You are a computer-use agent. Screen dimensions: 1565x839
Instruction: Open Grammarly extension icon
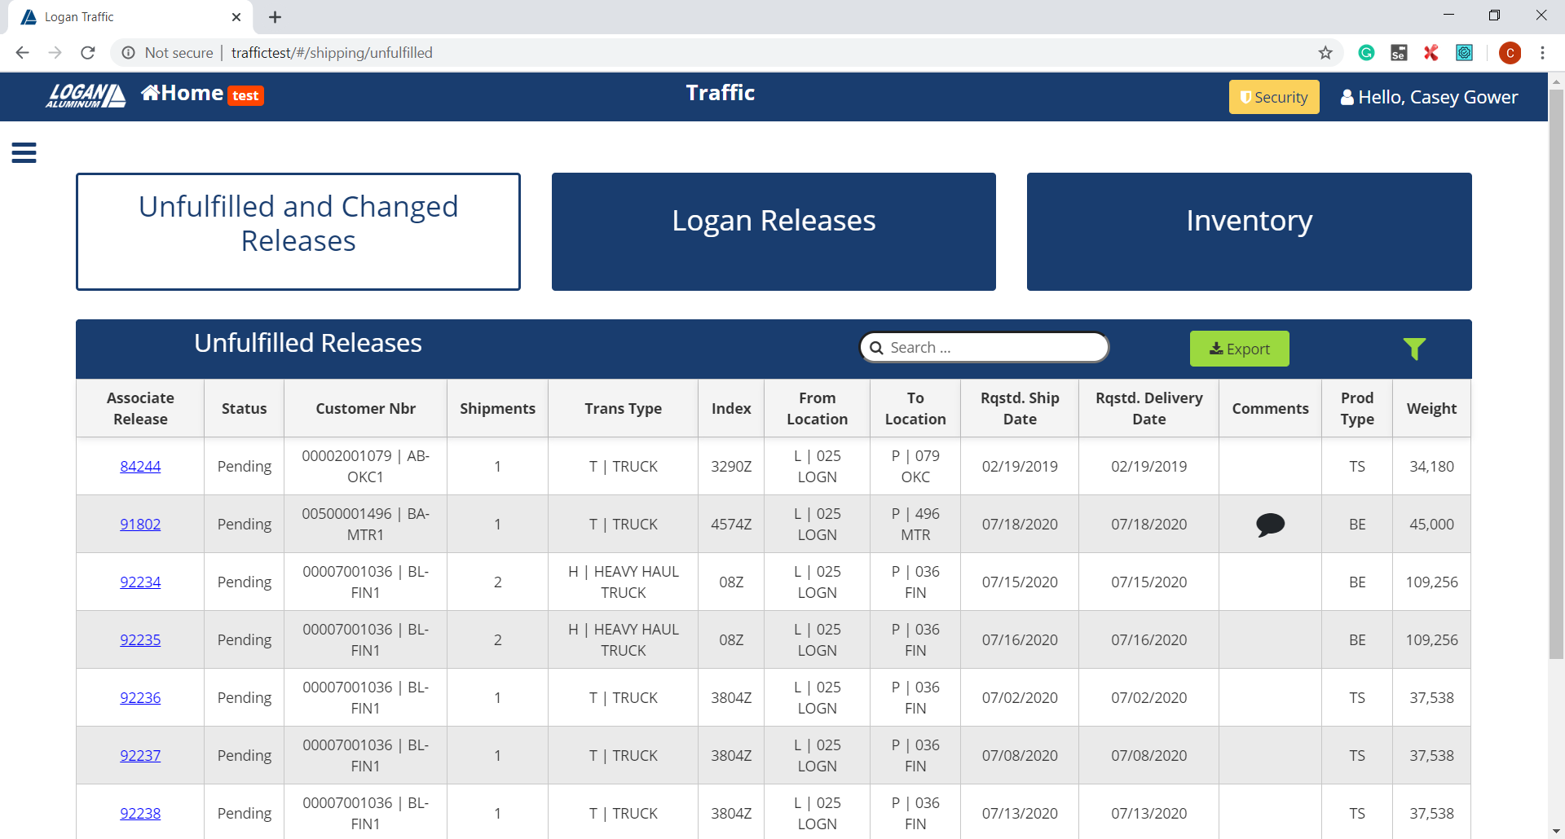[x=1367, y=53]
